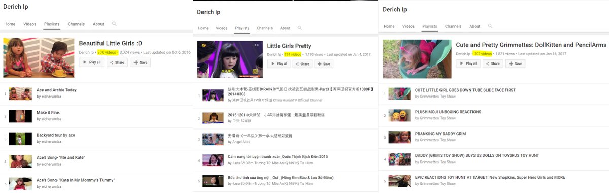609x193 pixels.
Task: Save the Little Girls Pretty playlist
Action: point(324,64)
